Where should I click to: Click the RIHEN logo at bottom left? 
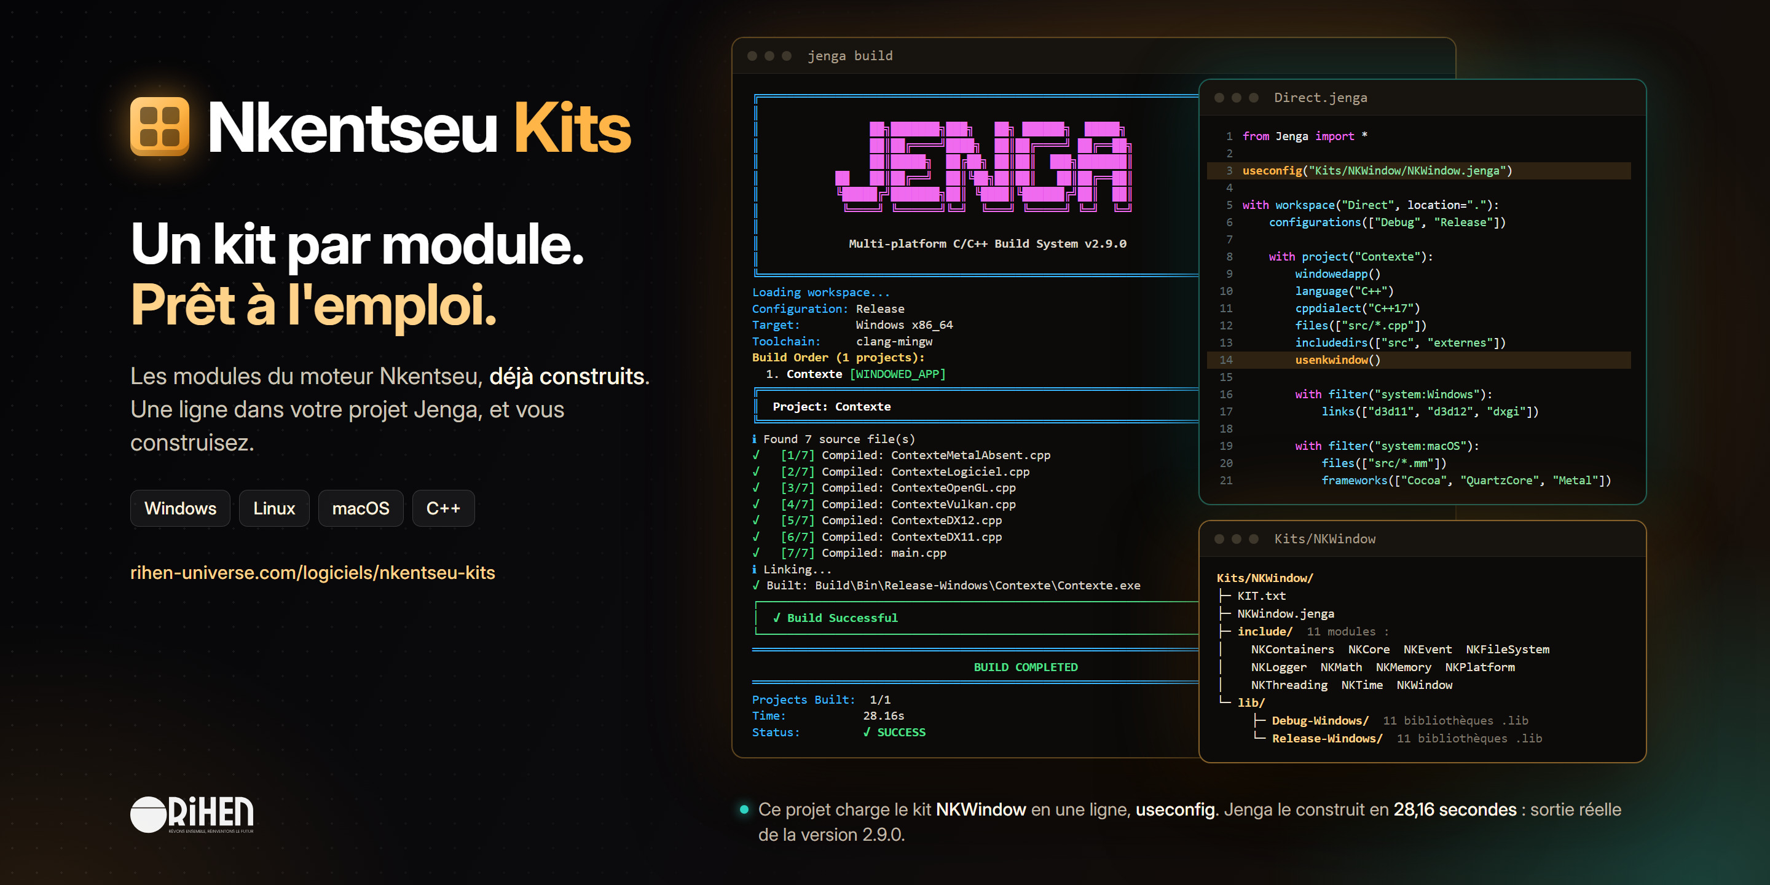pyautogui.click(x=192, y=814)
